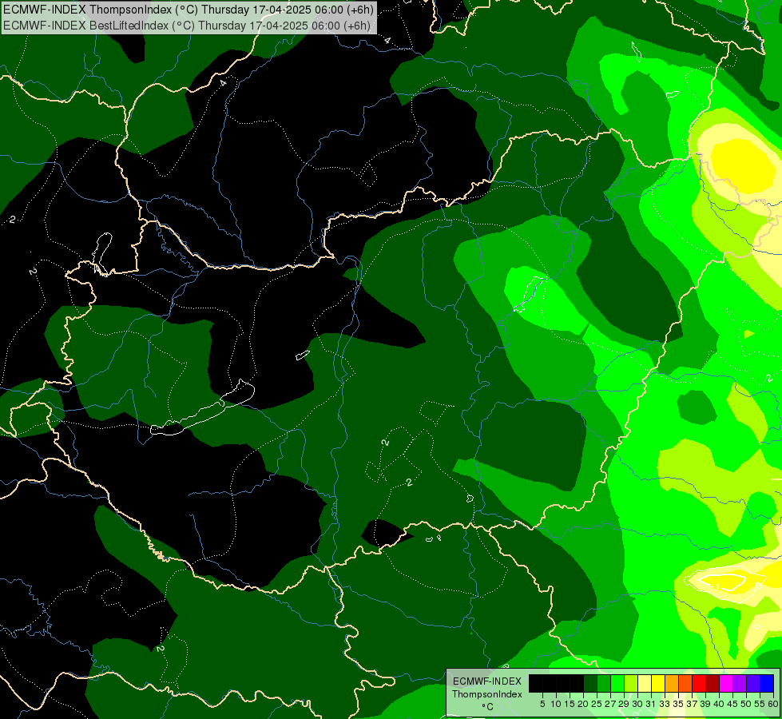Viewport: 782px width, 719px height.
Task: Click the legend tick value 27
Action: point(610,704)
